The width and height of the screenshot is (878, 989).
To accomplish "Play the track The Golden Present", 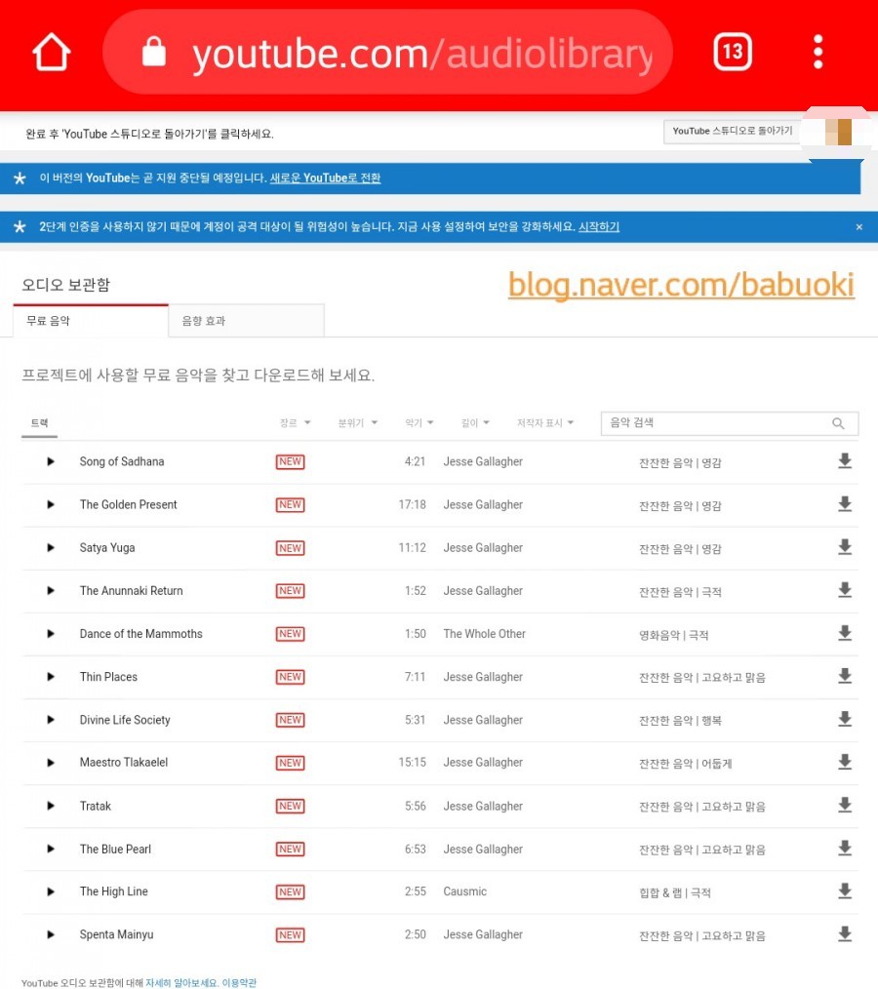I will pyautogui.click(x=51, y=504).
